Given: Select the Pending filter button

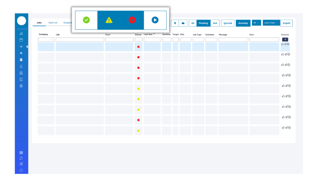Looking at the screenshot, I should tap(203, 23).
